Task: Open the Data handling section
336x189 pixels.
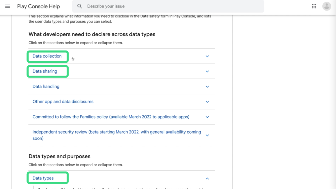Action: point(46,87)
